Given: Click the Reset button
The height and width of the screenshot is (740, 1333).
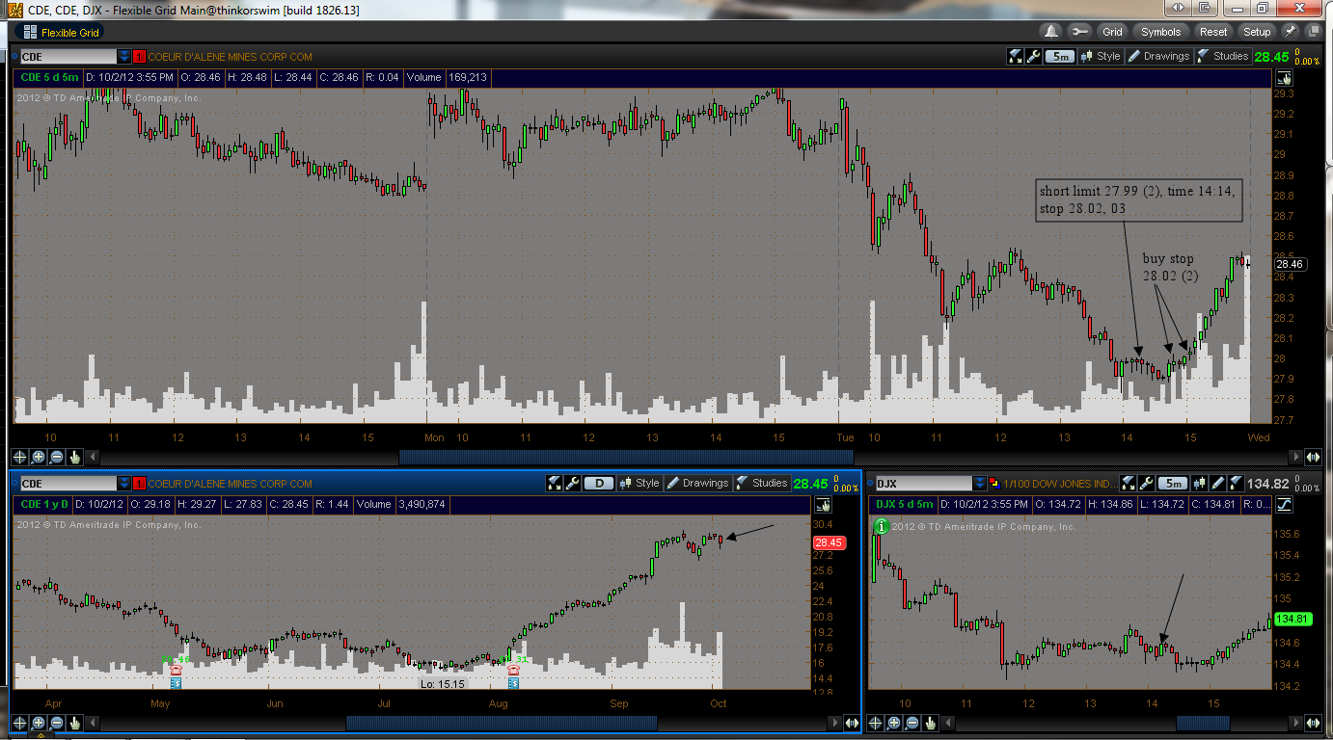Looking at the screenshot, I should pos(1213,32).
